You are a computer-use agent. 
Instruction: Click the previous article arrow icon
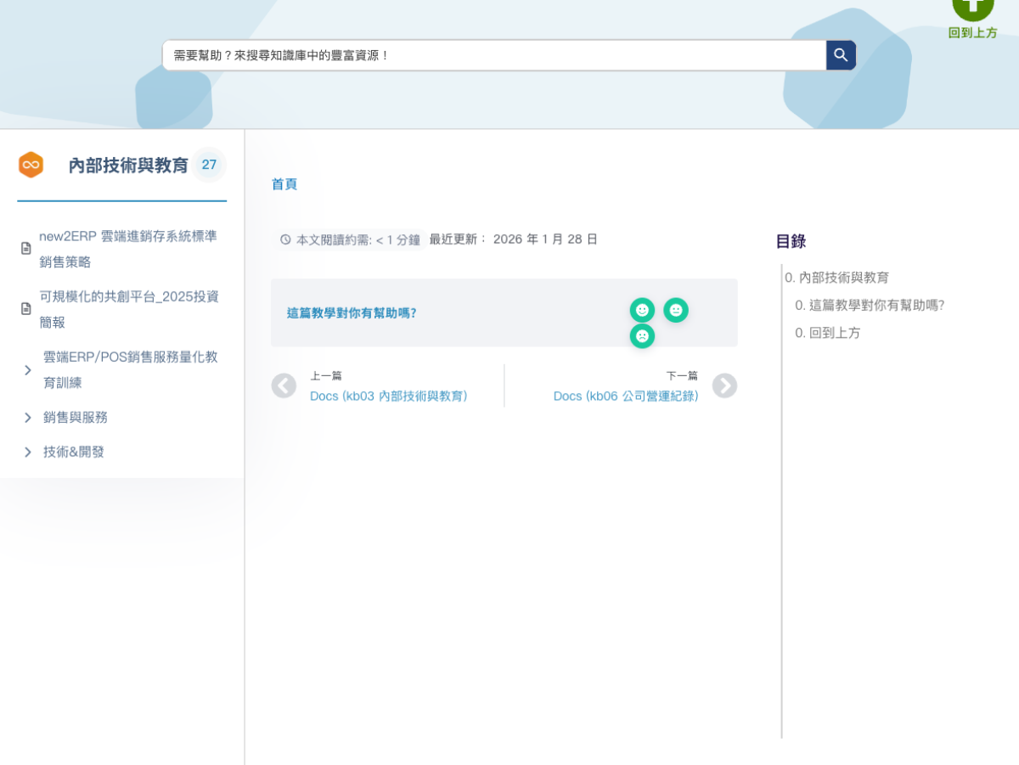[284, 386]
